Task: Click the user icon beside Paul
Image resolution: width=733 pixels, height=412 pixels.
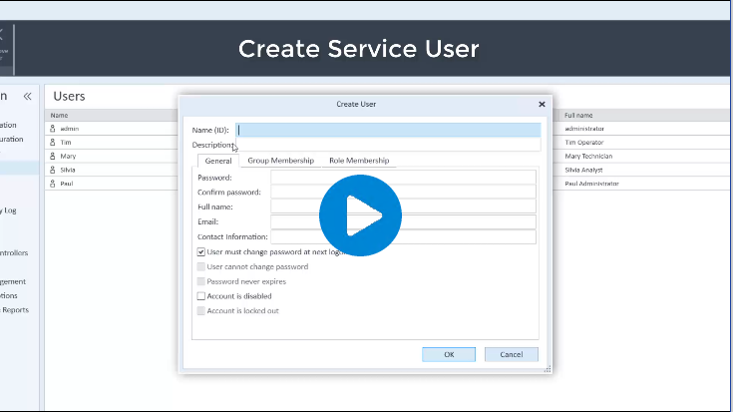Action: click(52, 184)
